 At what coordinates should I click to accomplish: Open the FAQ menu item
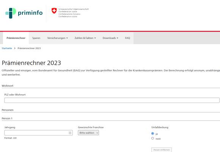127,38
